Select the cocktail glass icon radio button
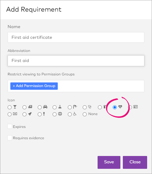Viewport: 152px width, 174px height. pyautogui.click(x=10, y=107)
